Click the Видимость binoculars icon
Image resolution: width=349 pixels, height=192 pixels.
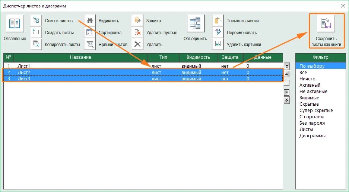(x=90, y=20)
